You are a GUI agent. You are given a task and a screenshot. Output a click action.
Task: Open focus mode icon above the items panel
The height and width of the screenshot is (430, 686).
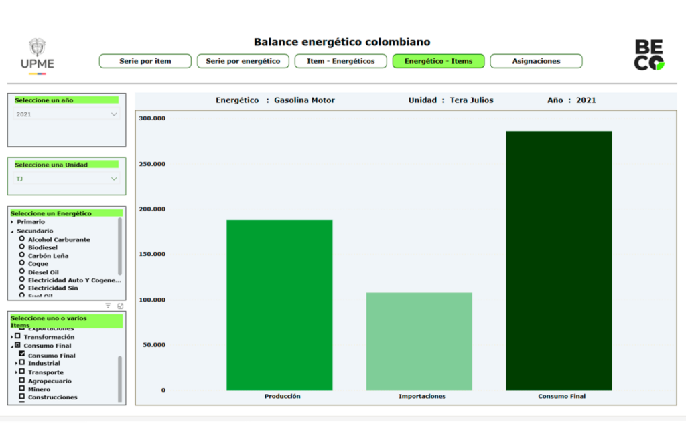120,306
